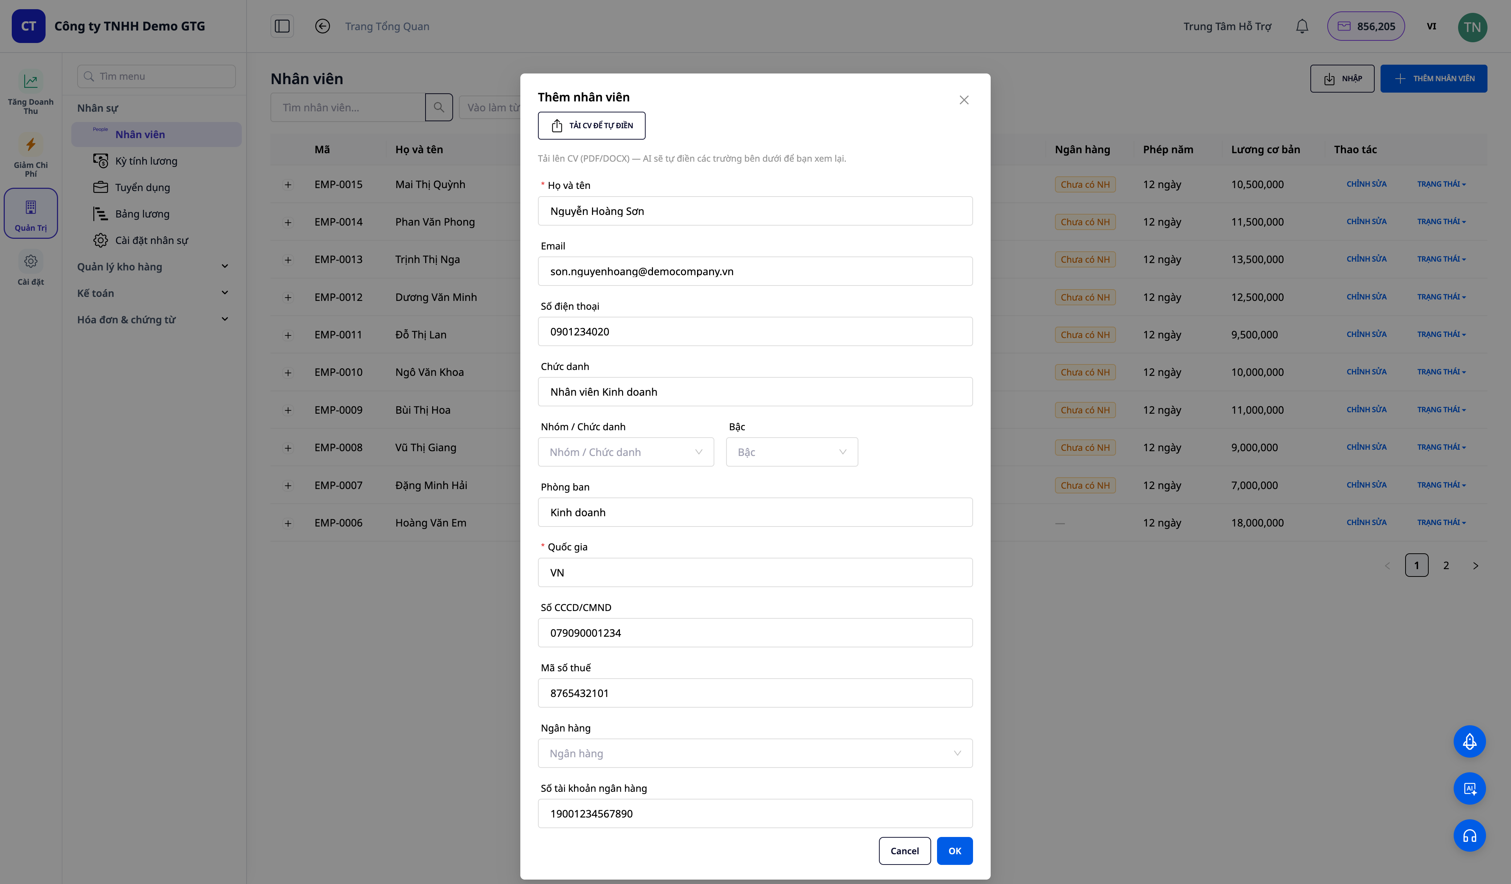Click the Tìm menu search box
The width and height of the screenshot is (1511, 884).
click(x=156, y=76)
